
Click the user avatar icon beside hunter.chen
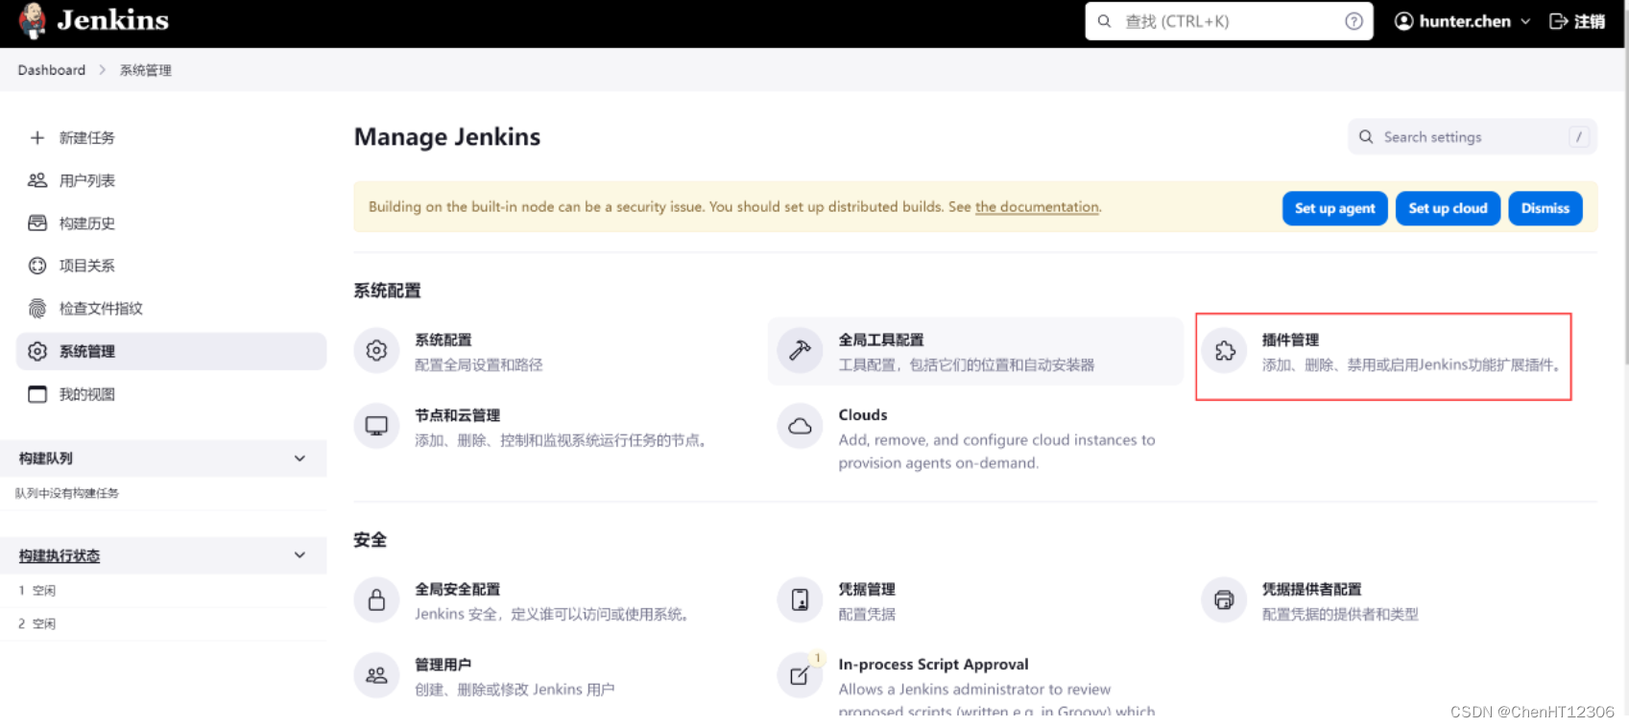point(1403,21)
